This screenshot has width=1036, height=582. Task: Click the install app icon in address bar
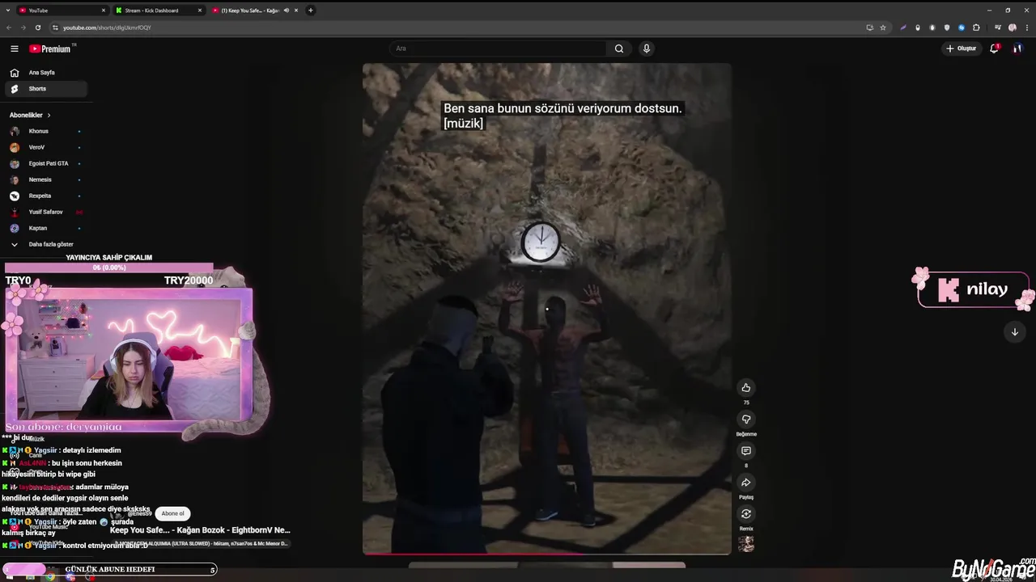tap(870, 27)
